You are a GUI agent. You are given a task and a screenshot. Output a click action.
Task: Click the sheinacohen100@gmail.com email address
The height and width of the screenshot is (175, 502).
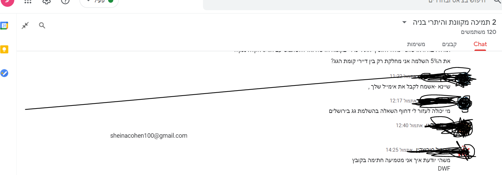coord(149,136)
